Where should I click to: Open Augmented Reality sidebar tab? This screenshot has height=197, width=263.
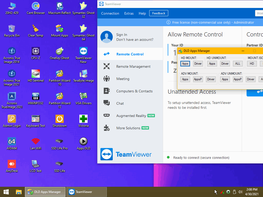[130, 116]
